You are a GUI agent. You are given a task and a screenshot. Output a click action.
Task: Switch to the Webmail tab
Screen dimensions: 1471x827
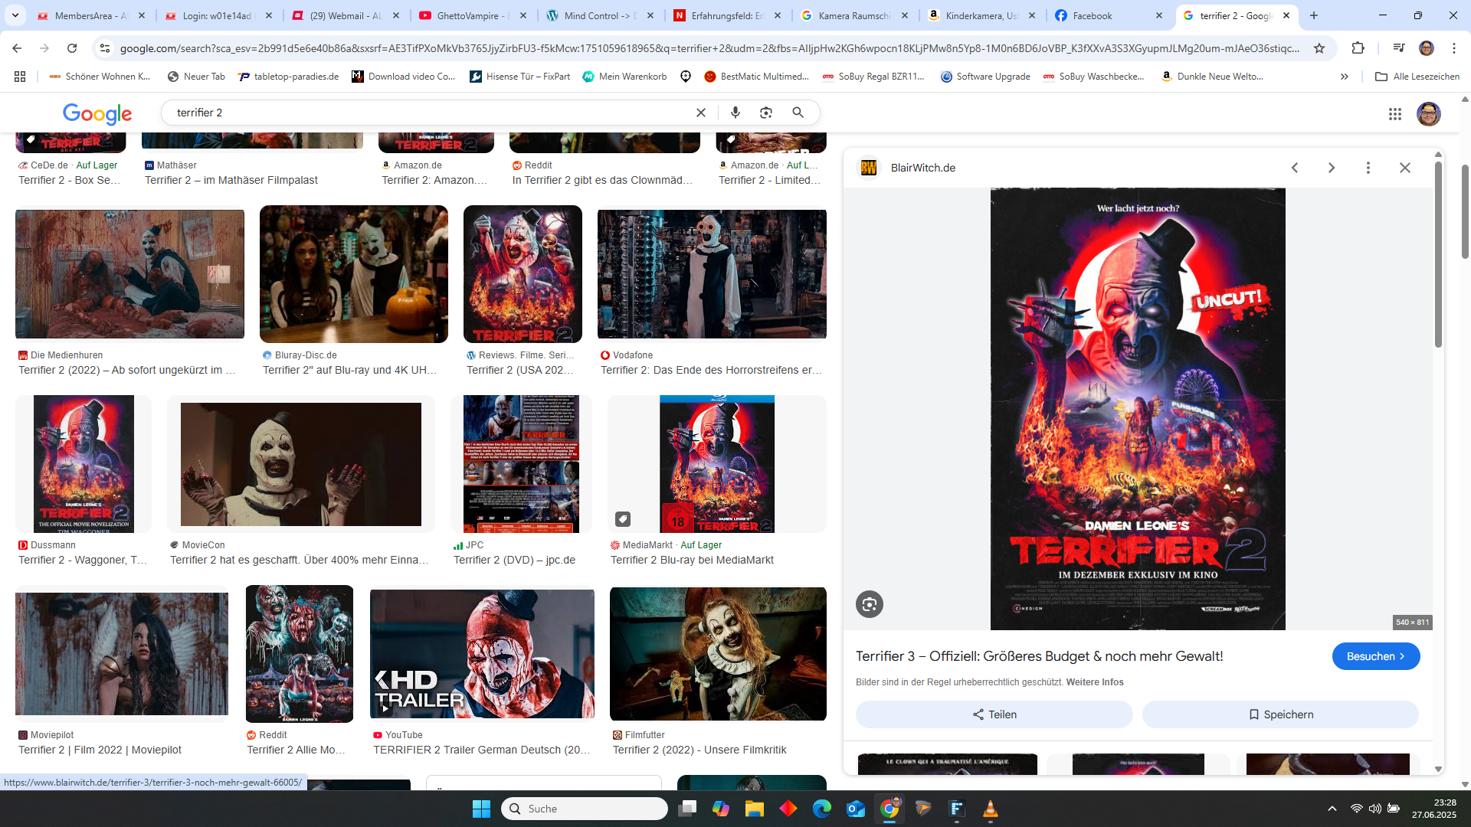click(x=346, y=15)
